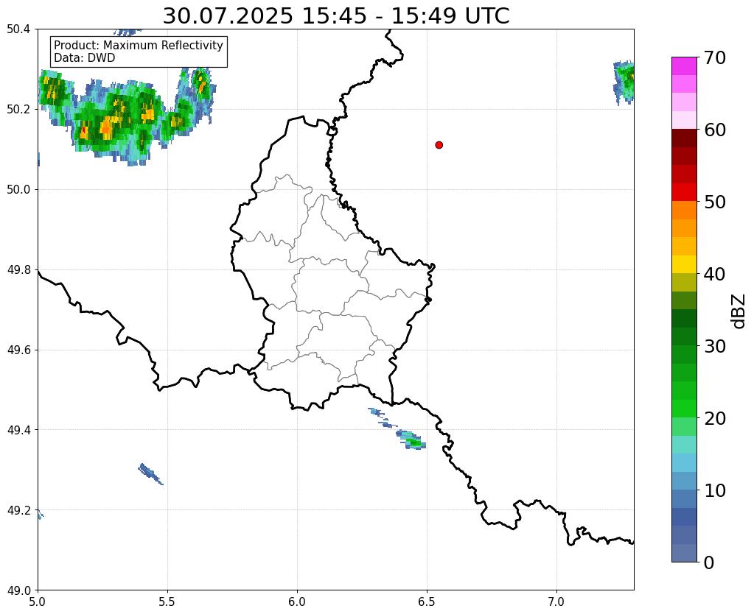The height and width of the screenshot is (614, 754).
Task: Click the longitude tick label '5.0'
Action: coord(38,602)
